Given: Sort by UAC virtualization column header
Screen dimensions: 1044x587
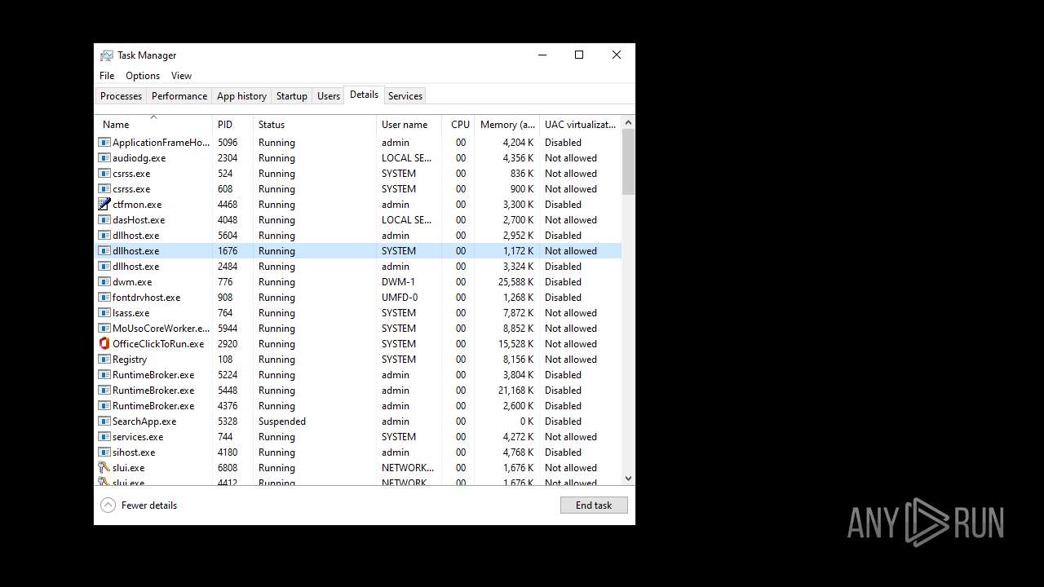Looking at the screenshot, I should coord(581,125).
